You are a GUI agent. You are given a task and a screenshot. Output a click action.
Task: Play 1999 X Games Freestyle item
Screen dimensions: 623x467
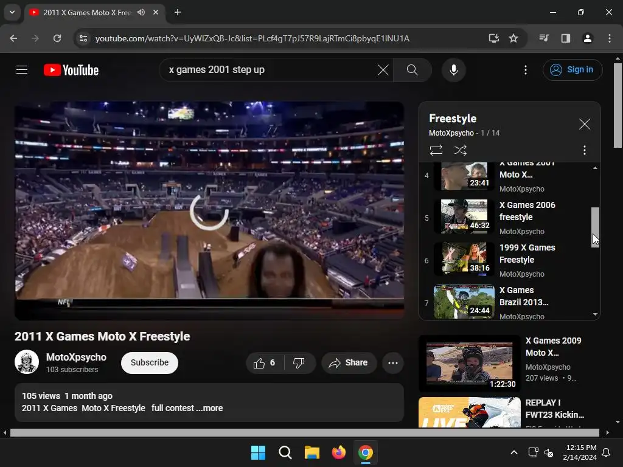click(x=509, y=260)
